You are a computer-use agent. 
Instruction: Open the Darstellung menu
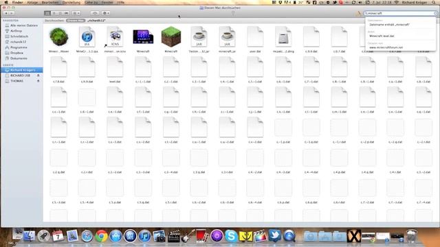71,2
